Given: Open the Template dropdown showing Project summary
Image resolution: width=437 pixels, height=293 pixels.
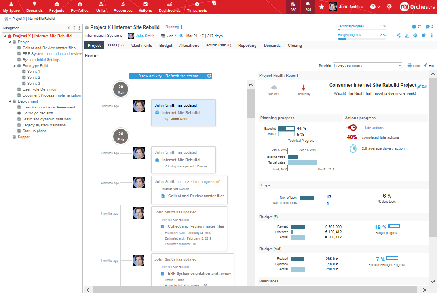Looking at the screenshot, I should [x=367, y=65].
